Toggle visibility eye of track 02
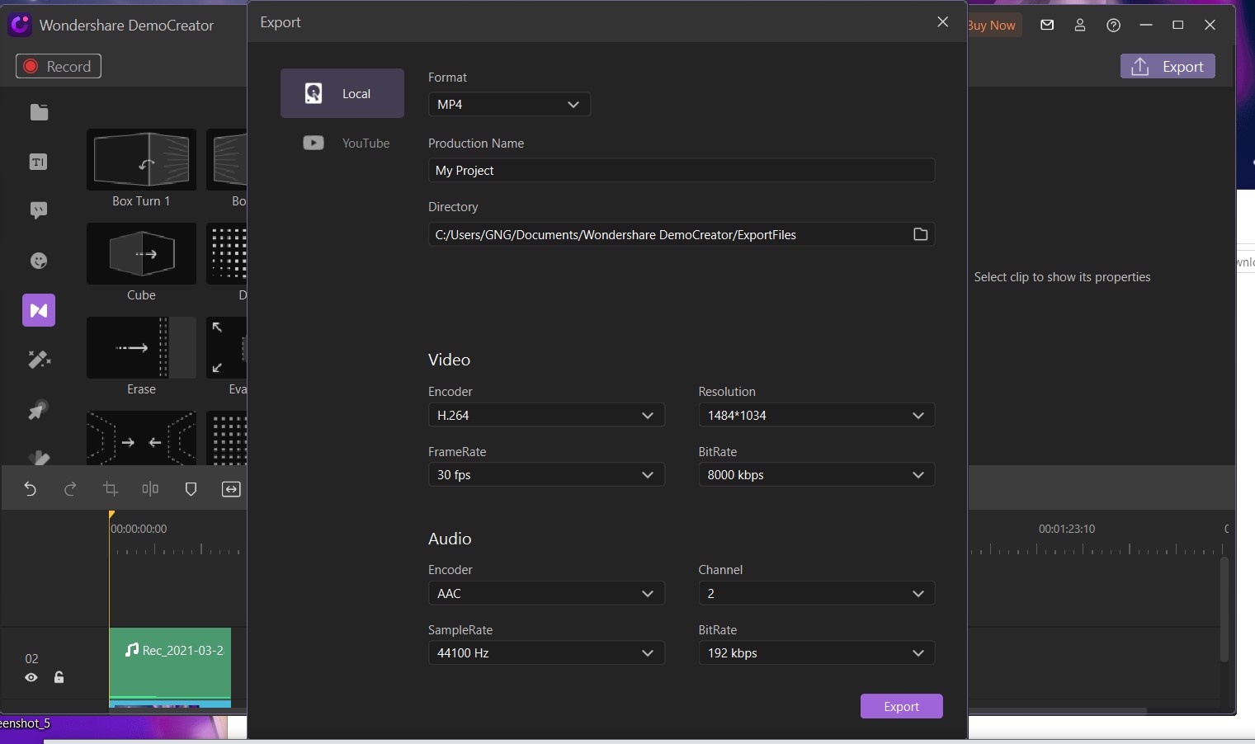 click(31, 677)
